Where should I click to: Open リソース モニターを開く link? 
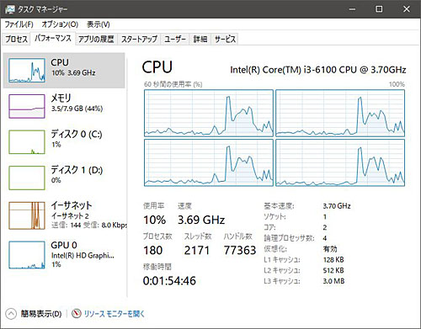(x=114, y=314)
